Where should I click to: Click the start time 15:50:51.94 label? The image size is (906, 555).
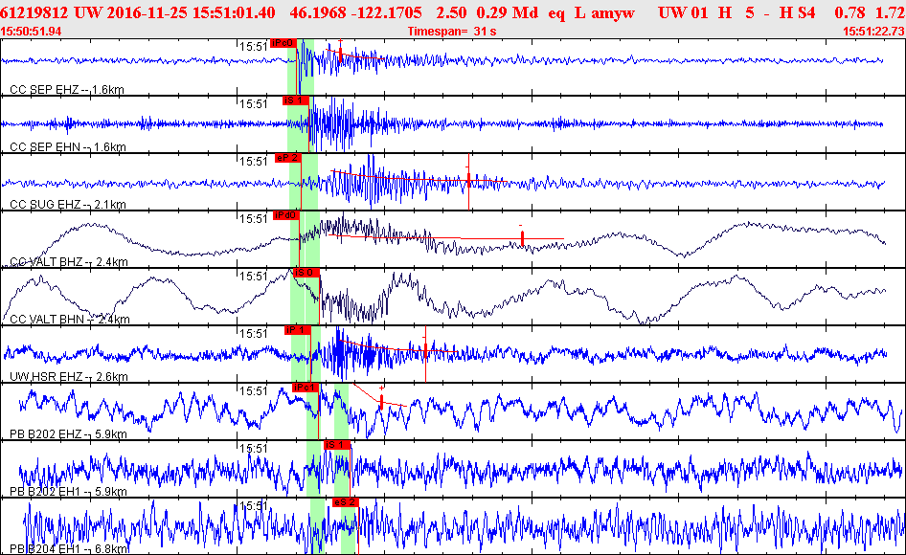pyautogui.click(x=32, y=32)
